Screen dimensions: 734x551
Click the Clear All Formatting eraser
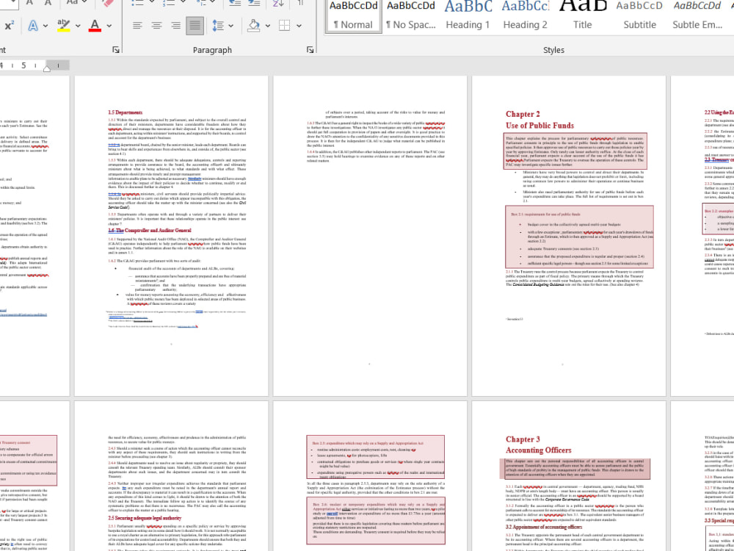pos(108,4)
